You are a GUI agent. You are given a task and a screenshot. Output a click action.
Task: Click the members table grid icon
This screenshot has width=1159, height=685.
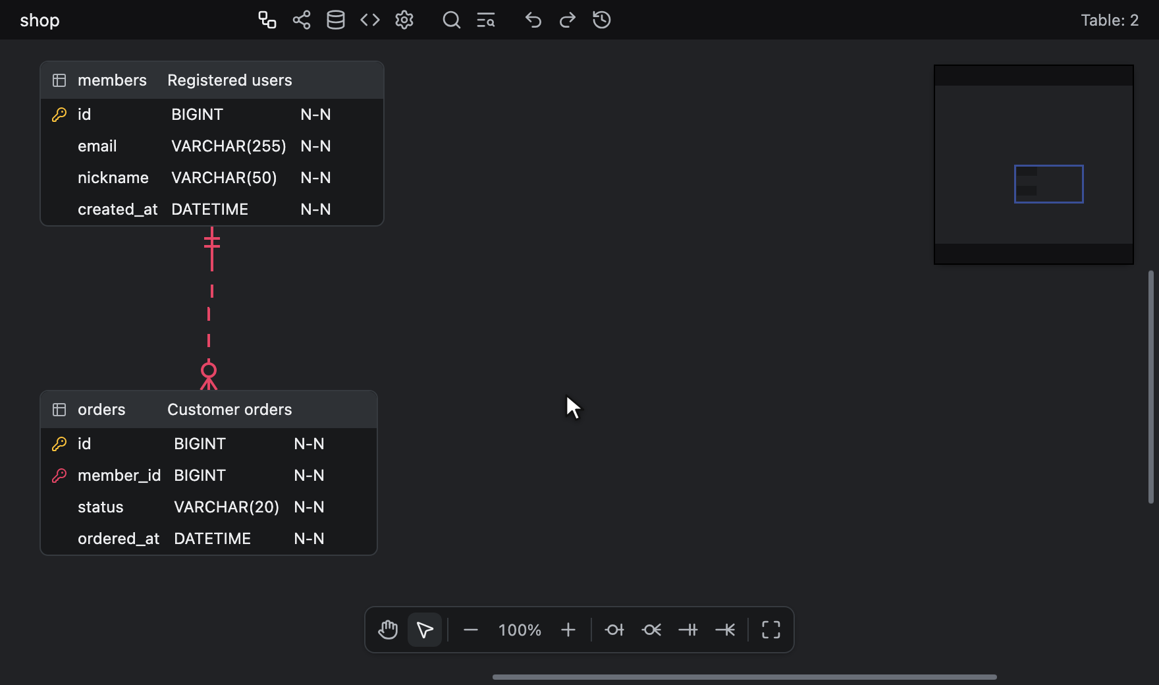coord(59,80)
